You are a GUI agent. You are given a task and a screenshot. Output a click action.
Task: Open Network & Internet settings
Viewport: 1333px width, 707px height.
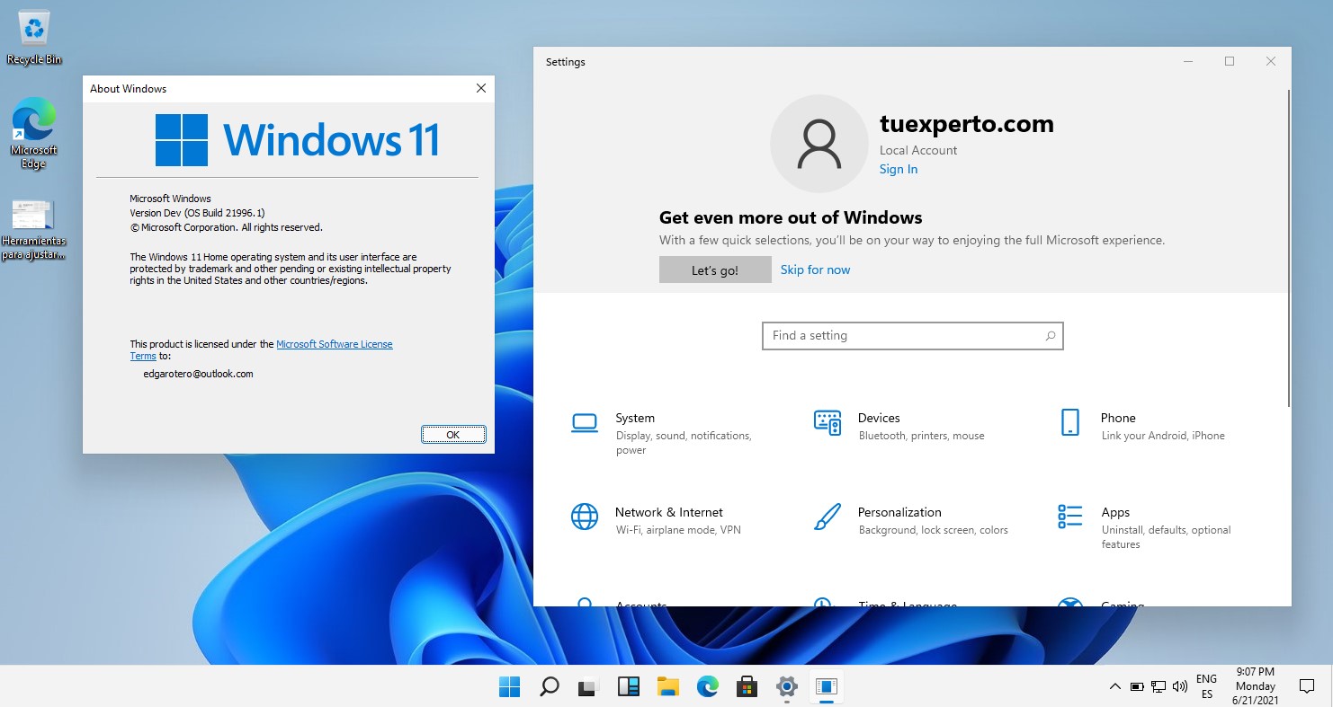click(x=668, y=512)
